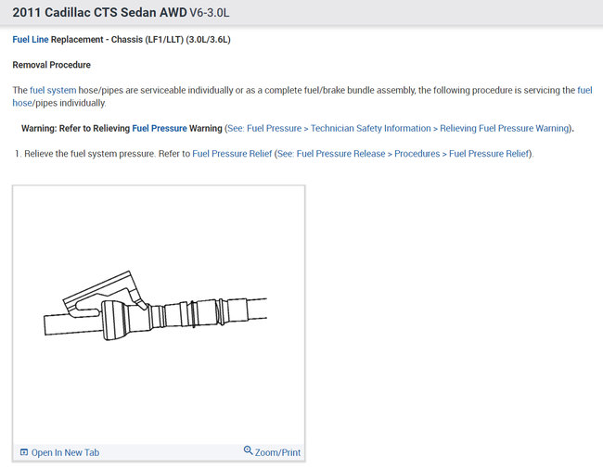Click the Zoom/Print magnifier icon

click(248, 450)
